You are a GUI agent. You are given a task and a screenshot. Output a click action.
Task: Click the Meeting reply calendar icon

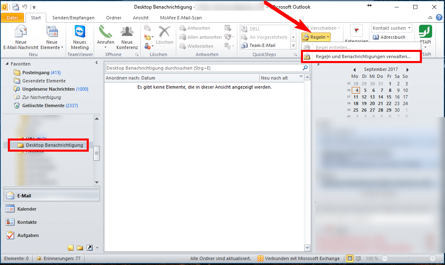coord(227,28)
